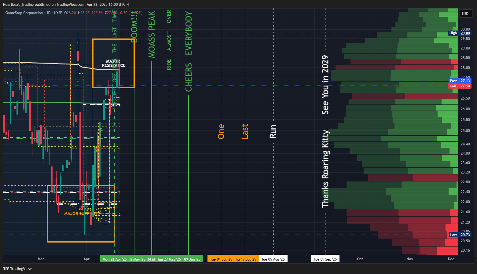Click the orange 'Last' text annotation
The width and height of the screenshot is (477, 274).
(245, 131)
